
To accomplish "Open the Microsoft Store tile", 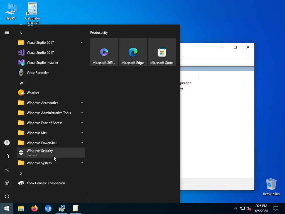I will [x=162, y=52].
